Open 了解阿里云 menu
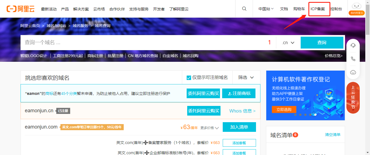 tap(179, 9)
